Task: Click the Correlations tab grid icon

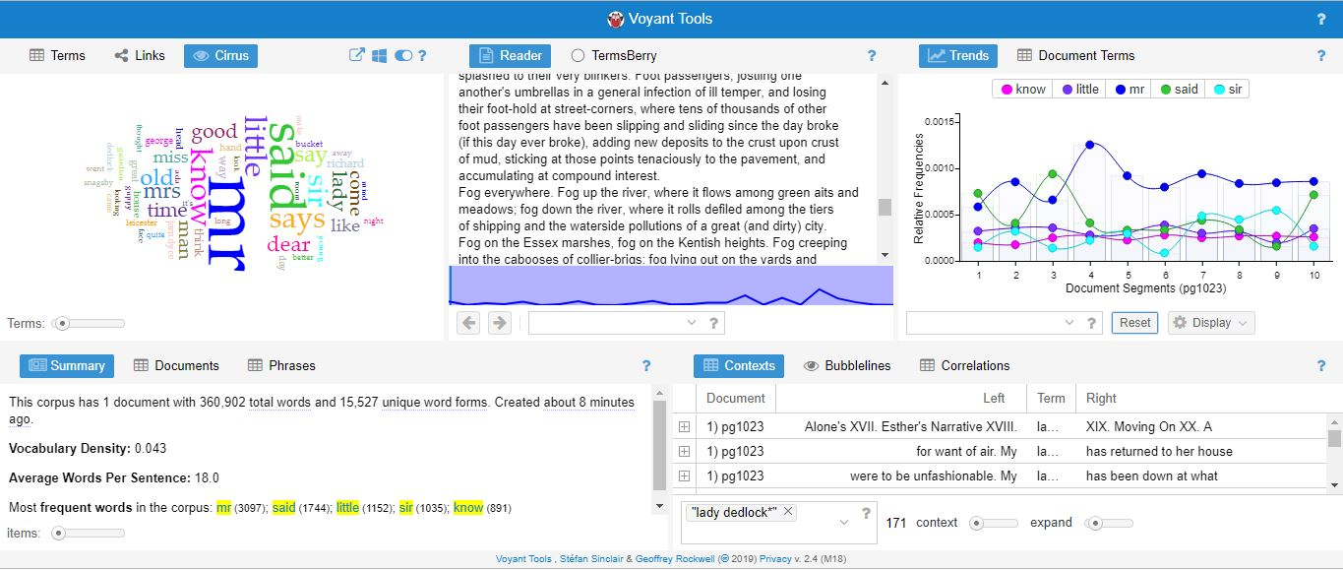Action: pos(927,365)
